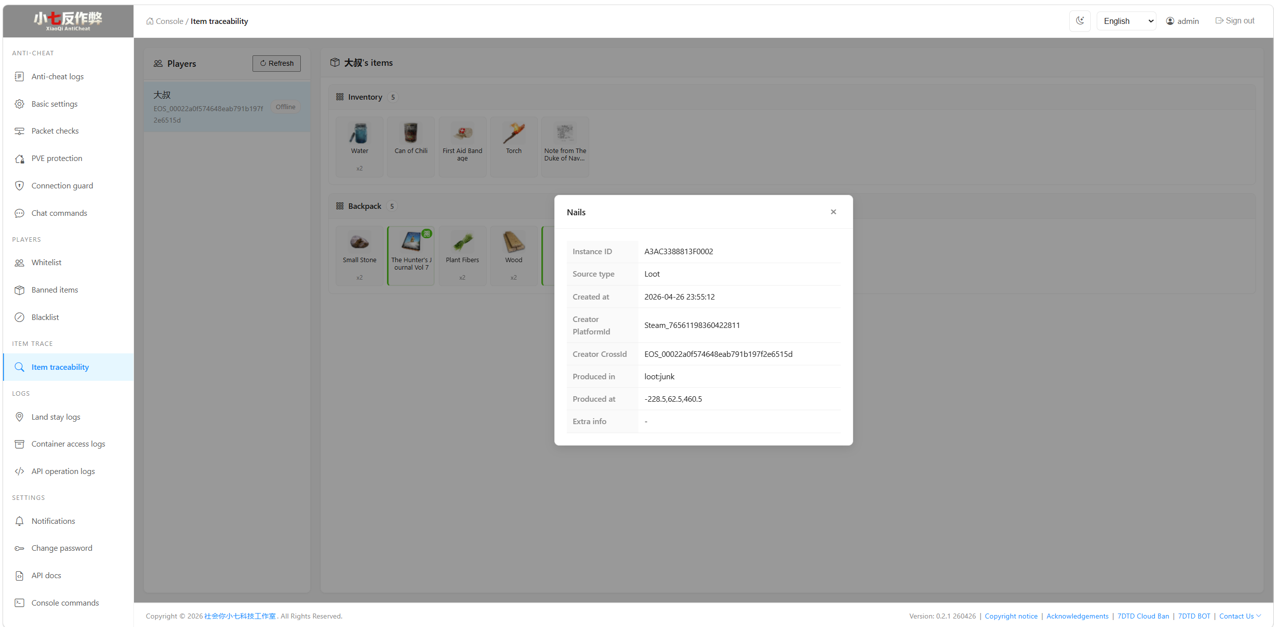
Task: Click the Console breadcrumb home link
Action: pos(165,21)
